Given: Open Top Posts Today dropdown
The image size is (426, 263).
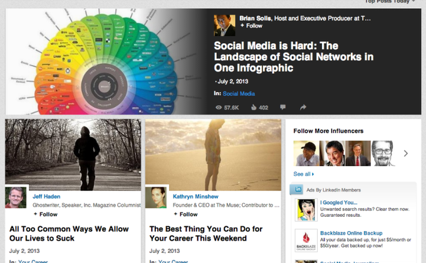Looking at the screenshot, I should (390, 1).
